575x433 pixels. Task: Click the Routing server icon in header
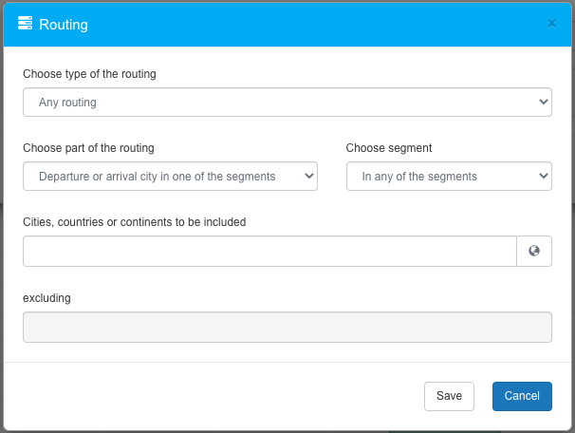coord(26,24)
